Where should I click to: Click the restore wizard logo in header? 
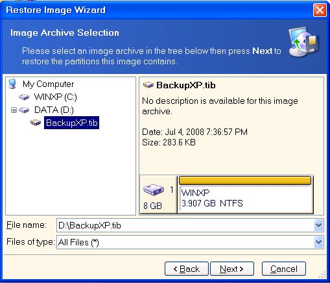point(303,42)
